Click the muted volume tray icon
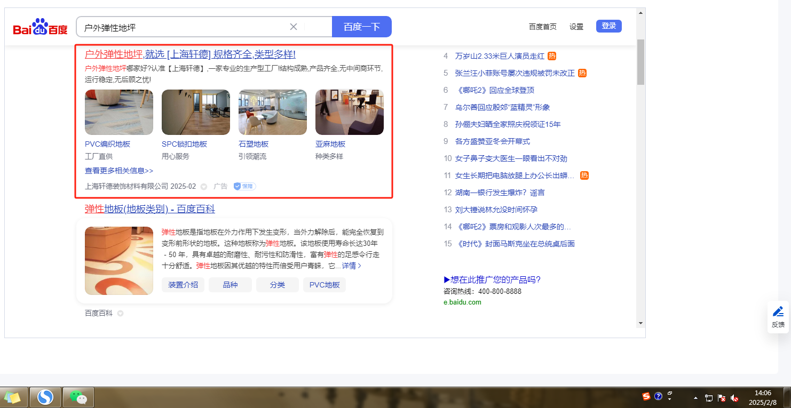This screenshot has height=408, width=791. (x=734, y=398)
